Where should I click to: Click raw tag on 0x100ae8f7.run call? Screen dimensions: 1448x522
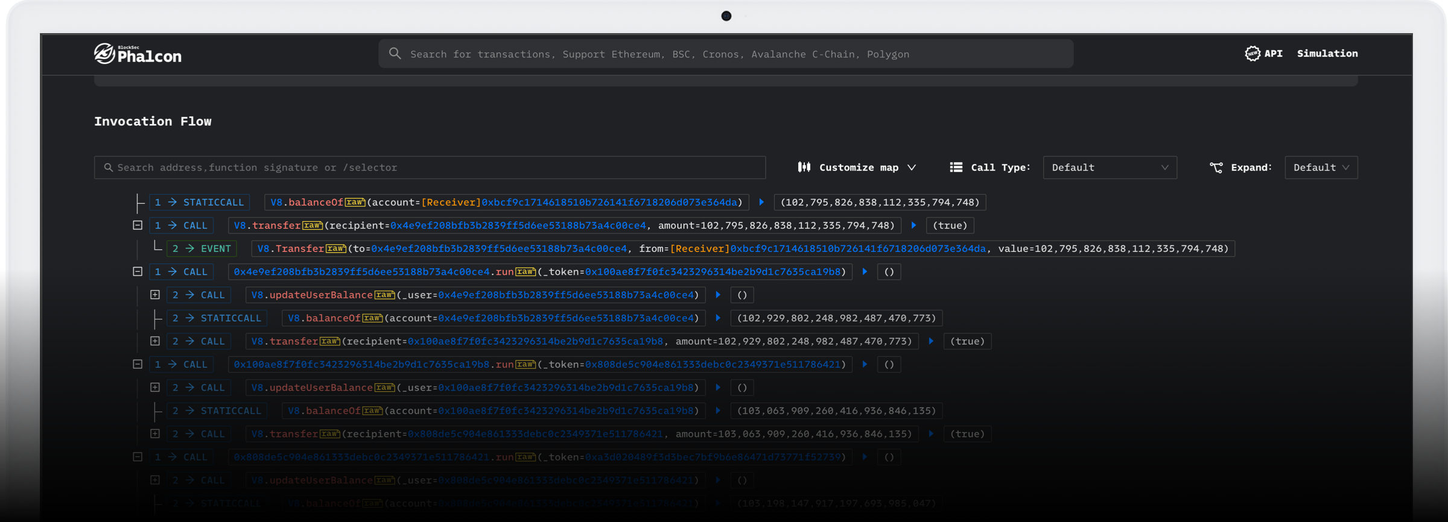pos(526,364)
